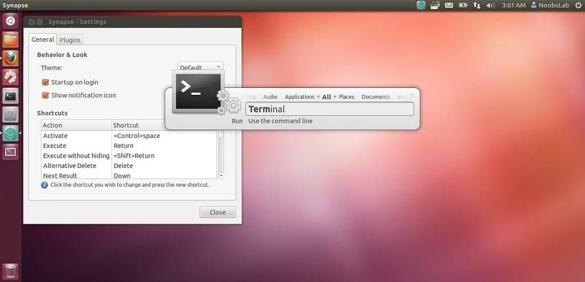Click the question mark launcher icon
The width and height of the screenshot is (585, 282).
tap(10, 115)
